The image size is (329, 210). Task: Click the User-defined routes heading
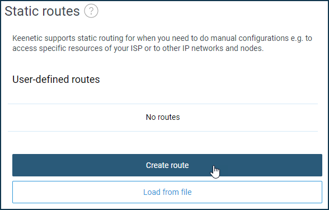click(56, 80)
